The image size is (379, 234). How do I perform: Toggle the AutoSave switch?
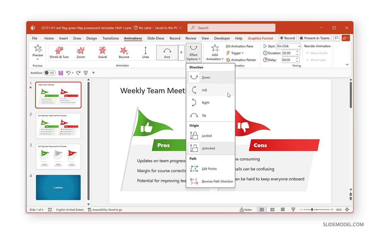50,73
